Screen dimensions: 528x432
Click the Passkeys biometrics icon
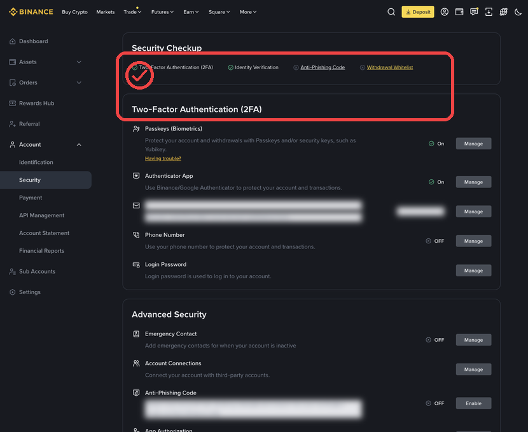coord(136,129)
